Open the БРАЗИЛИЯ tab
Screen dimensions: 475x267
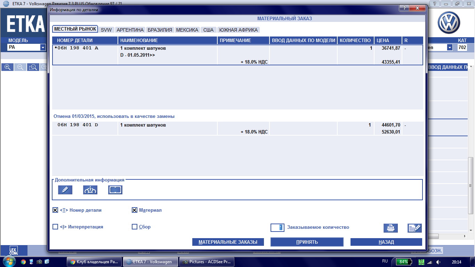pyautogui.click(x=160, y=30)
